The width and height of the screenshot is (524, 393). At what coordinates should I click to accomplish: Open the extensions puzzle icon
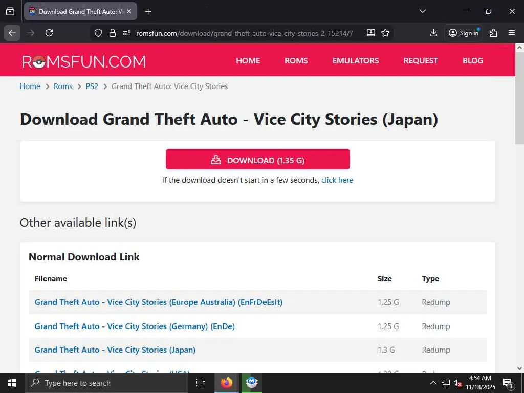pos(494,33)
